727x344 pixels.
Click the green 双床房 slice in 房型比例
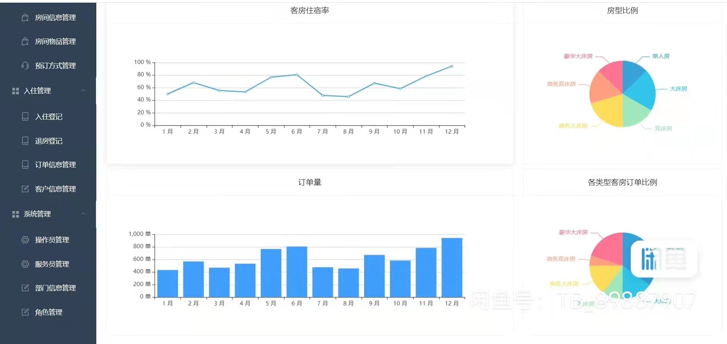[x=634, y=112]
